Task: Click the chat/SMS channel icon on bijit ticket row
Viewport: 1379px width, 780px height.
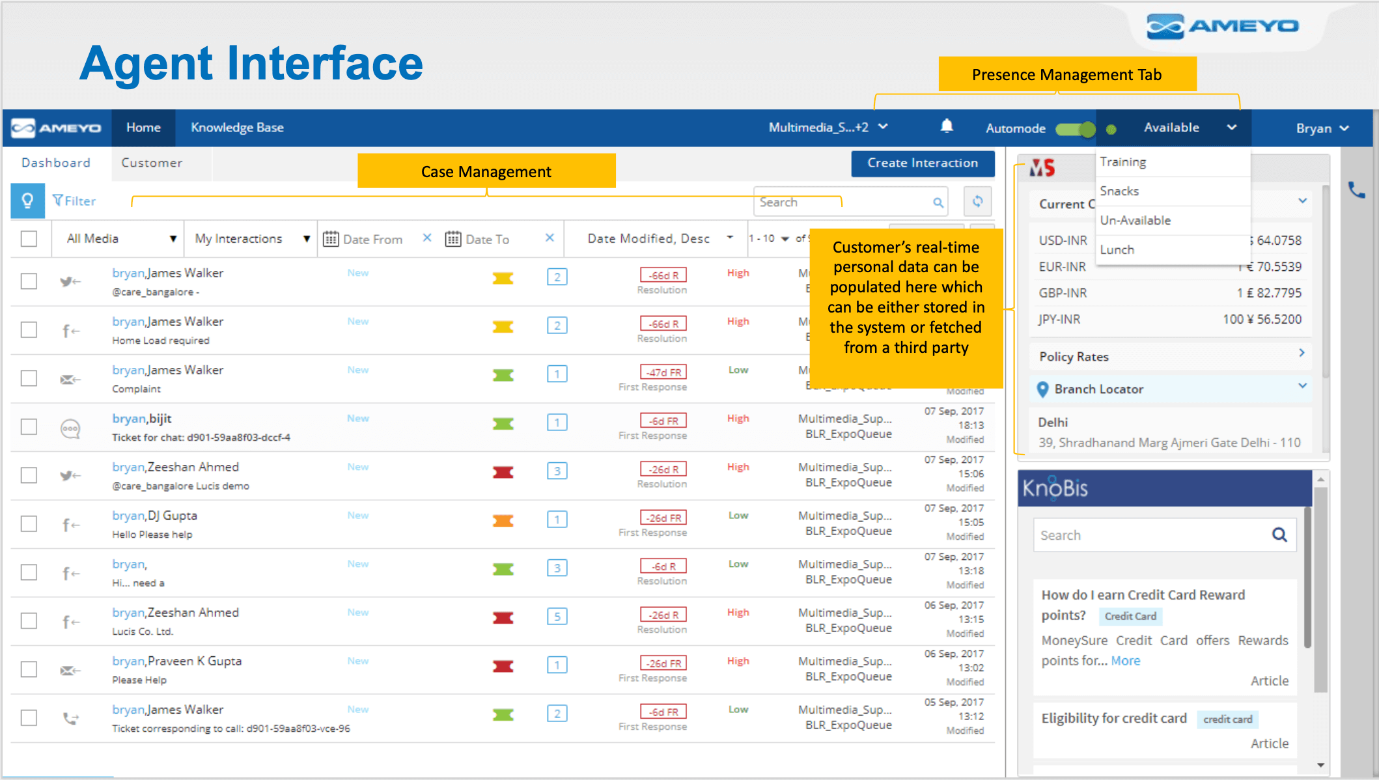Action: tap(63, 427)
